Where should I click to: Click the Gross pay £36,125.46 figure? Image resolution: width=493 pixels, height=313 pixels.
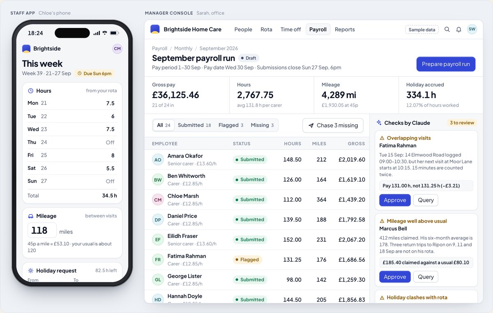coord(175,95)
